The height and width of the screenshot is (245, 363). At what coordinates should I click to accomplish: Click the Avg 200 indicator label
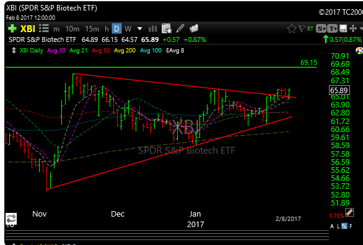(x=125, y=50)
